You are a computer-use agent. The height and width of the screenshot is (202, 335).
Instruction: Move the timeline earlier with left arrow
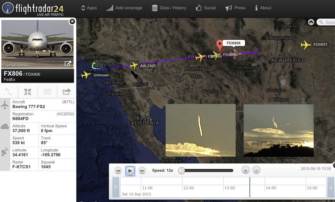(115, 187)
